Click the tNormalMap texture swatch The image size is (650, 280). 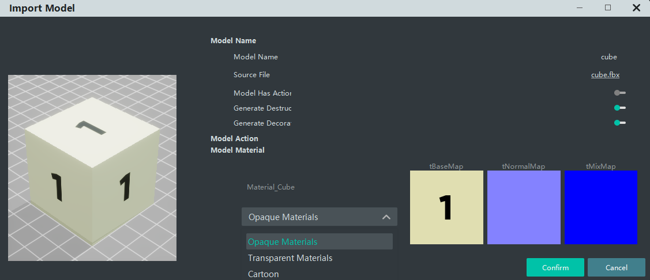tap(524, 207)
